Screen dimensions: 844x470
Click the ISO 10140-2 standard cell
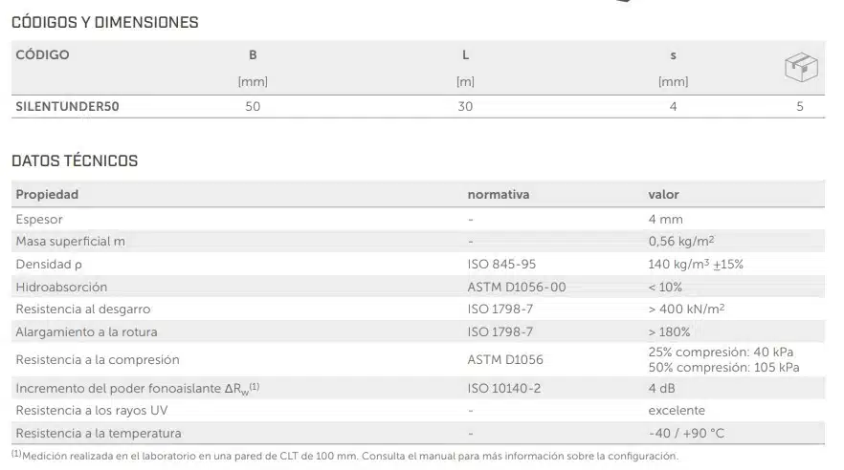point(503,388)
